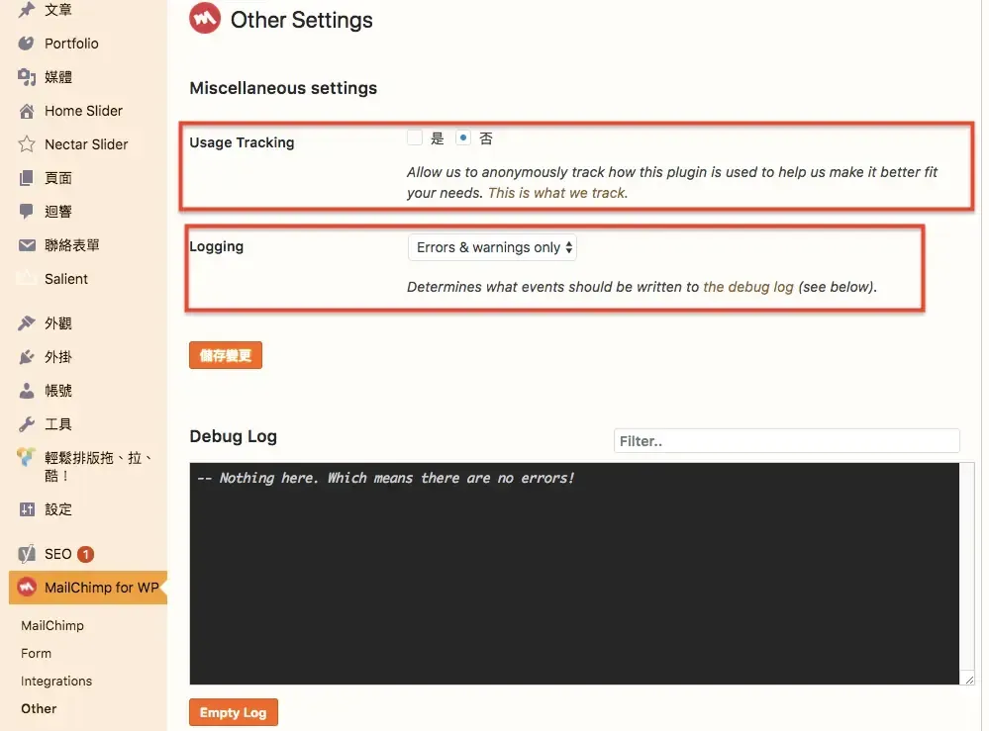Select the 否 radio for Usage Tracking
The height and width of the screenshot is (731, 989).
(463, 137)
